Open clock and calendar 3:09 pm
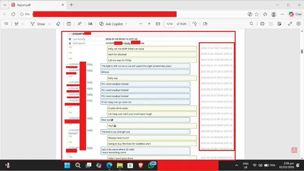304x171 pixels. [x=287, y=165]
